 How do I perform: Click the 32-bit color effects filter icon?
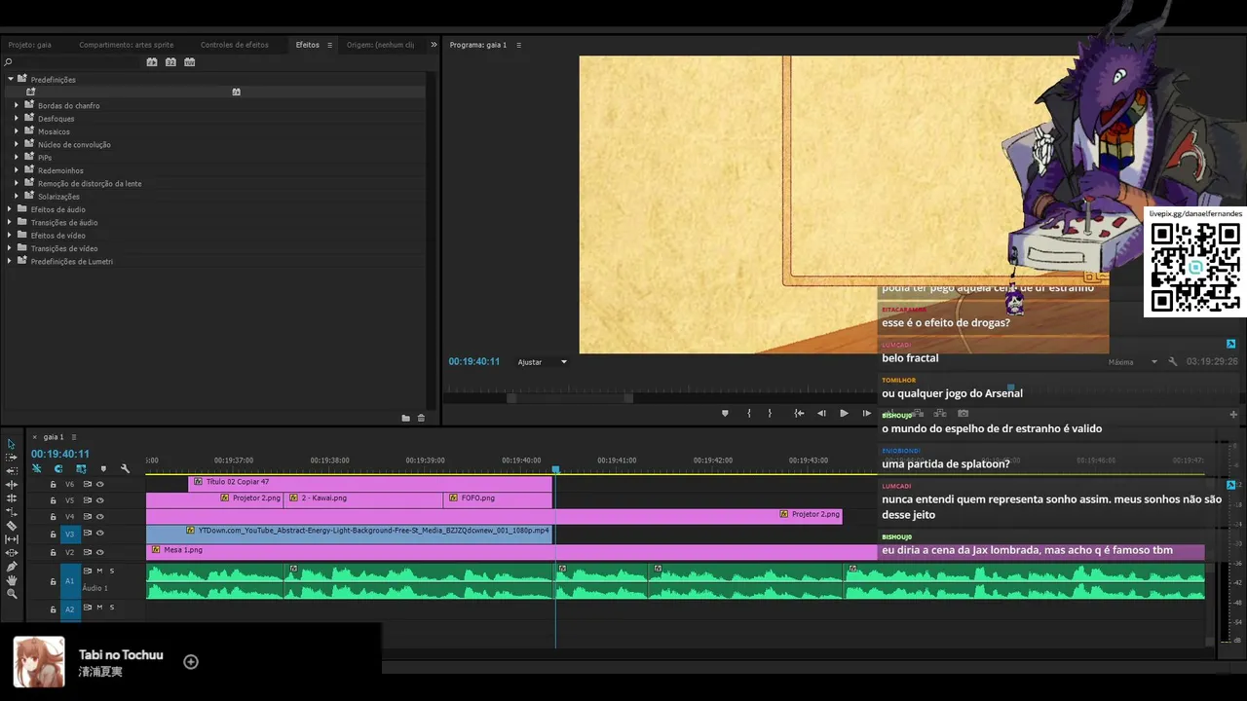pos(170,61)
